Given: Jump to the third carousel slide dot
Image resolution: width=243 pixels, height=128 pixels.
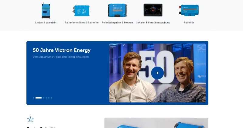Looking at the screenshot, I should click(x=44, y=98).
